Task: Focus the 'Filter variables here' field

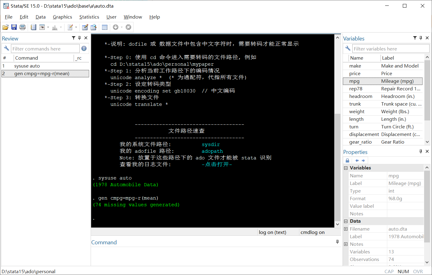Action: [391, 49]
